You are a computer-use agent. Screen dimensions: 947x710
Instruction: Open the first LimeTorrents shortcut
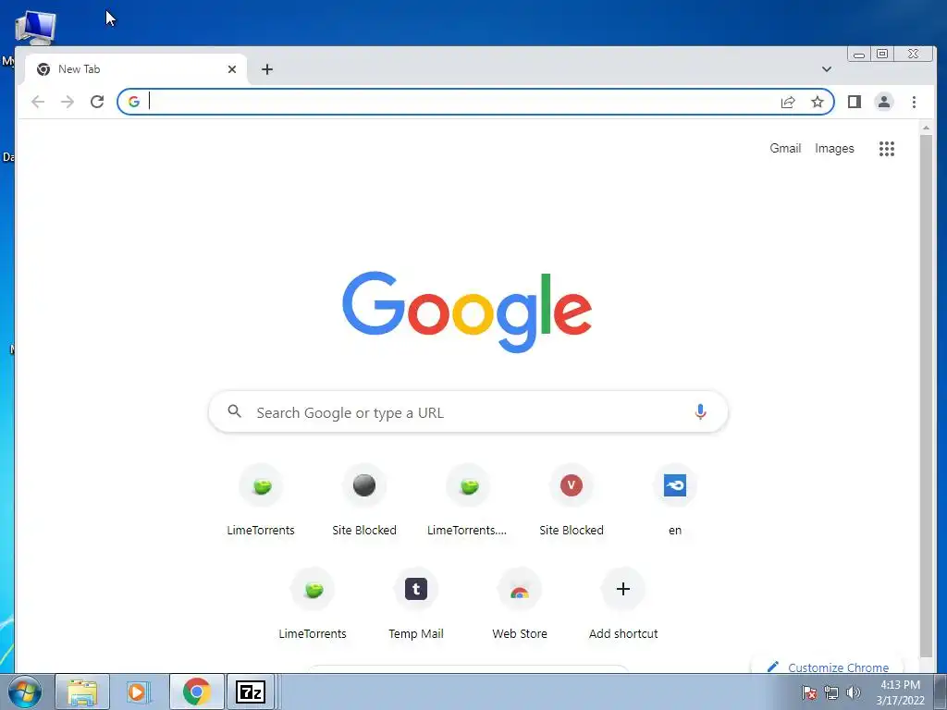point(261,501)
